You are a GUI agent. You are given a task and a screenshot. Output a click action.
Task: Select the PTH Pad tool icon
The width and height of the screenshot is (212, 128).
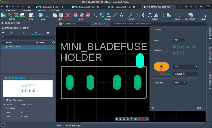(x=102, y=15)
